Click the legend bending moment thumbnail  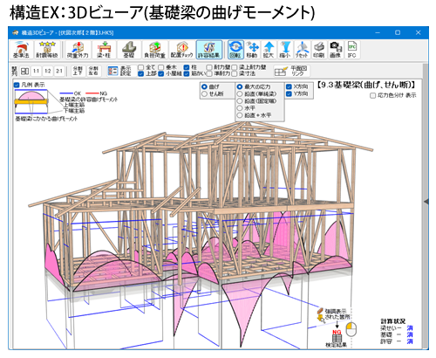click(31, 101)
